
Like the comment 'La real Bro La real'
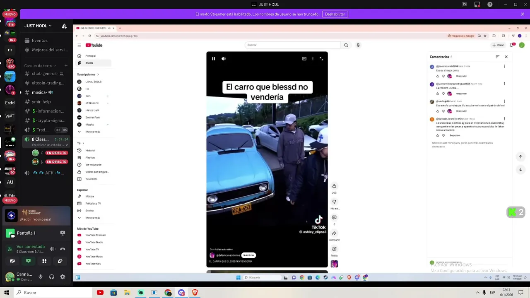coord(438,94)
